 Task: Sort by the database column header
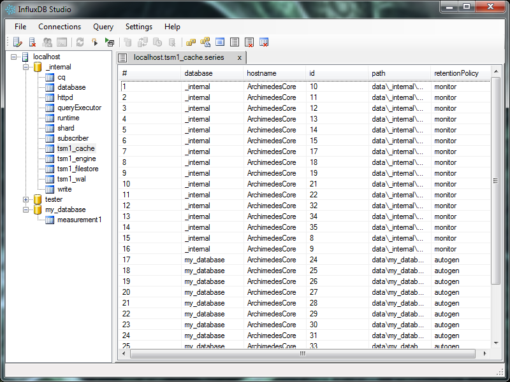(212, 73)
